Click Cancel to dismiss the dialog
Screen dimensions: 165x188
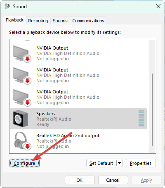point(113,180)
